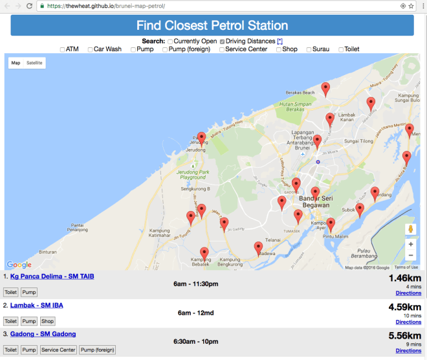The image size is (427, 360).
Task: Go back with the browser back arrow
Action: coord(7,6)
